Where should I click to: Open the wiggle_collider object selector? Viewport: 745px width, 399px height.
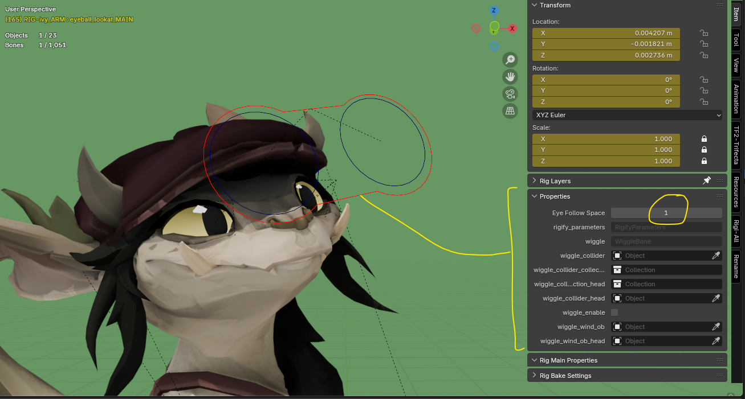coord(661,256)
